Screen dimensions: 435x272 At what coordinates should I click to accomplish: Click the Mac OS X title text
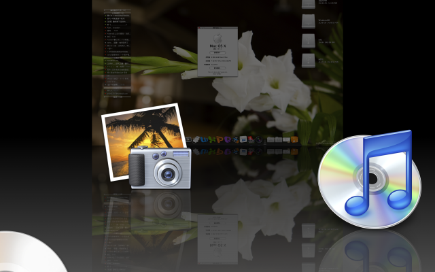click(217, 46)
